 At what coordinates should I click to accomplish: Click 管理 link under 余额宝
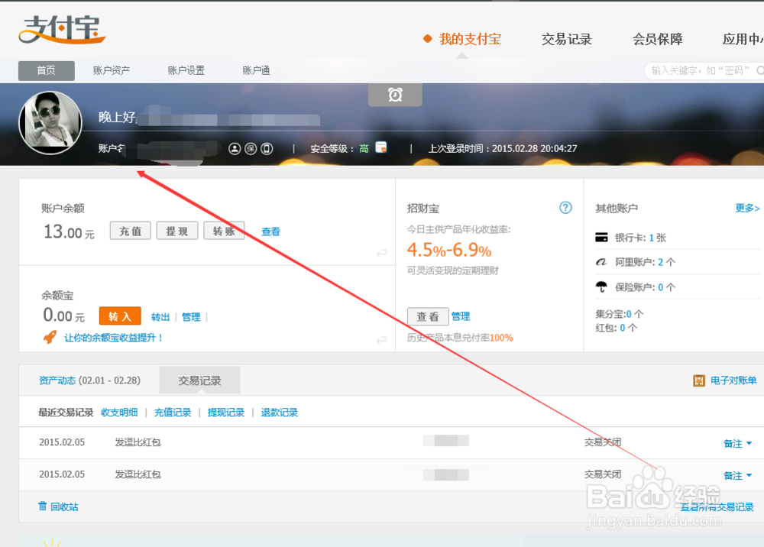point(191,317)
